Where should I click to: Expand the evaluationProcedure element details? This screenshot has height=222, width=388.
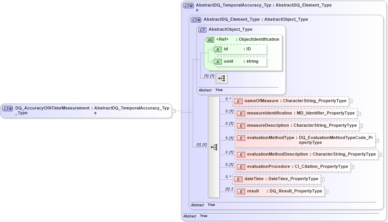click(x=352, y=167)
